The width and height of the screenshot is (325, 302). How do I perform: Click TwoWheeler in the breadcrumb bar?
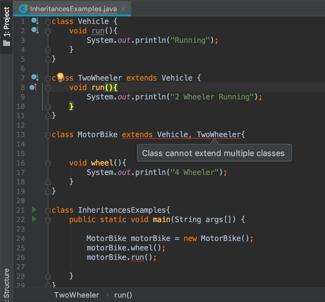pyautogui.click(x=76, y=295)
